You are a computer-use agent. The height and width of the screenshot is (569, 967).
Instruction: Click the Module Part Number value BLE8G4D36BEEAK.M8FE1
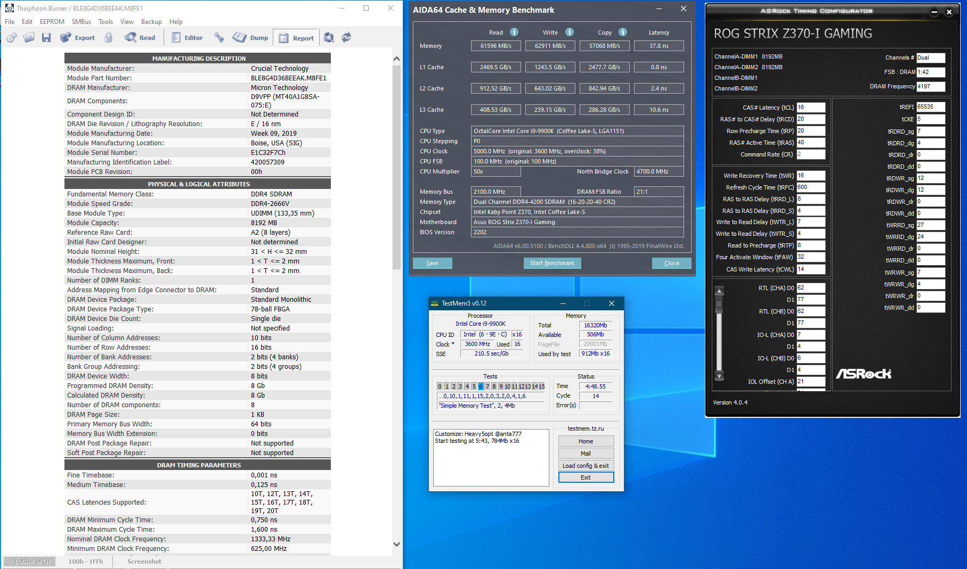[289, 78]
